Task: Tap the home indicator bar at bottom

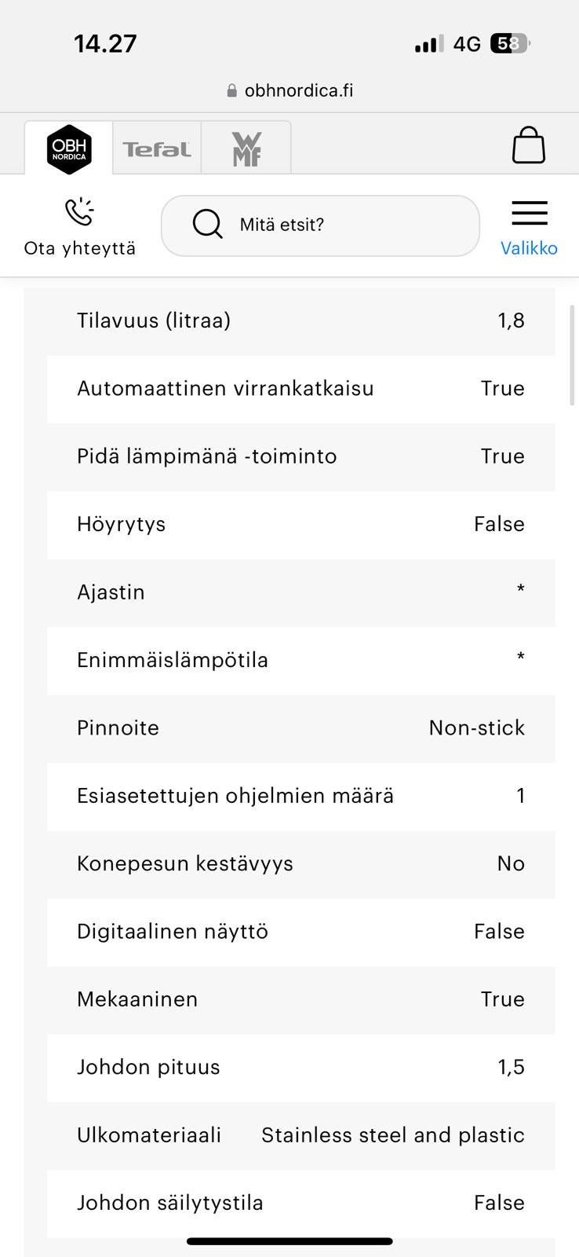Action: (x=289, y=1241)
